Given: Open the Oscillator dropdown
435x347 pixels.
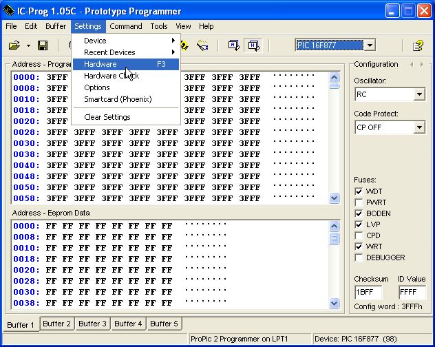Looking at the screenshot, I should pos(419,94).
